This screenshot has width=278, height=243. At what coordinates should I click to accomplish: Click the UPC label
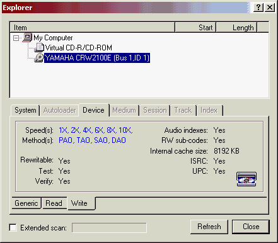pos(200,171)
